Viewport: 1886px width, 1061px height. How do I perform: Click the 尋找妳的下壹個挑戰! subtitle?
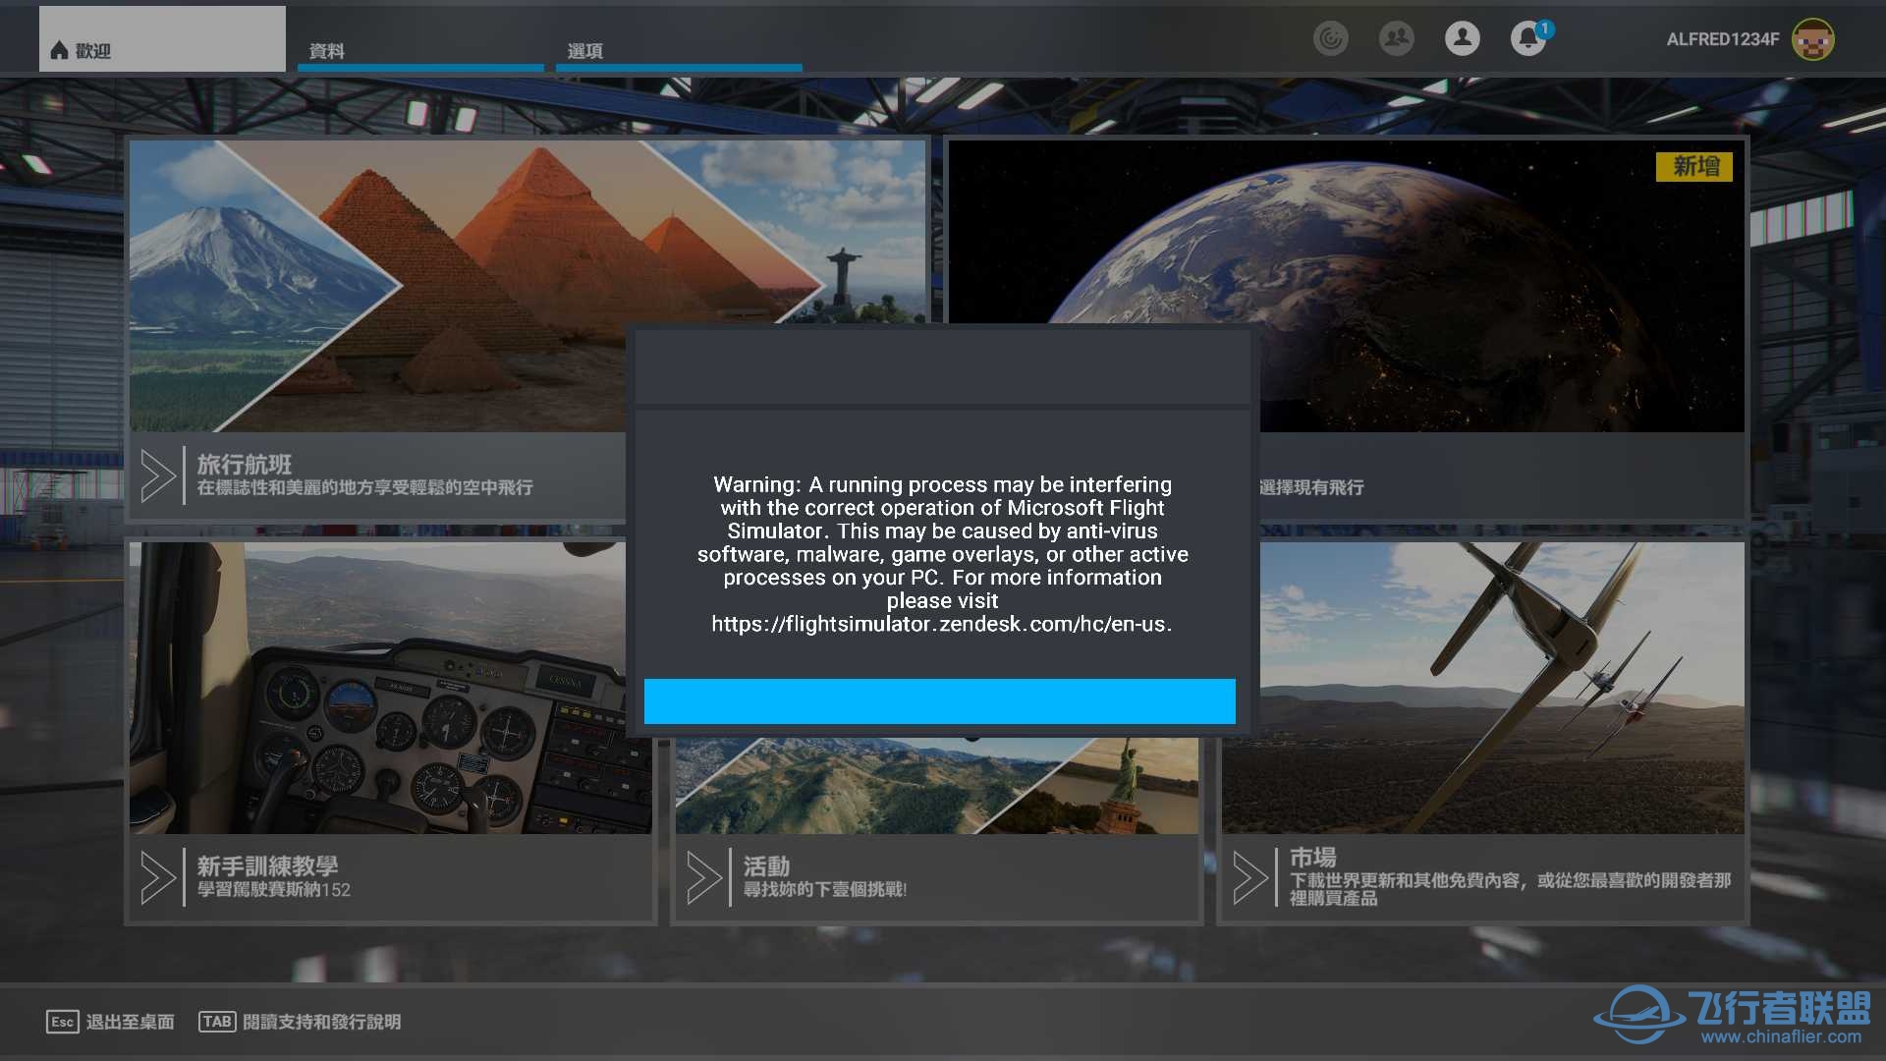pyautogui.click(x=825, y=889)
